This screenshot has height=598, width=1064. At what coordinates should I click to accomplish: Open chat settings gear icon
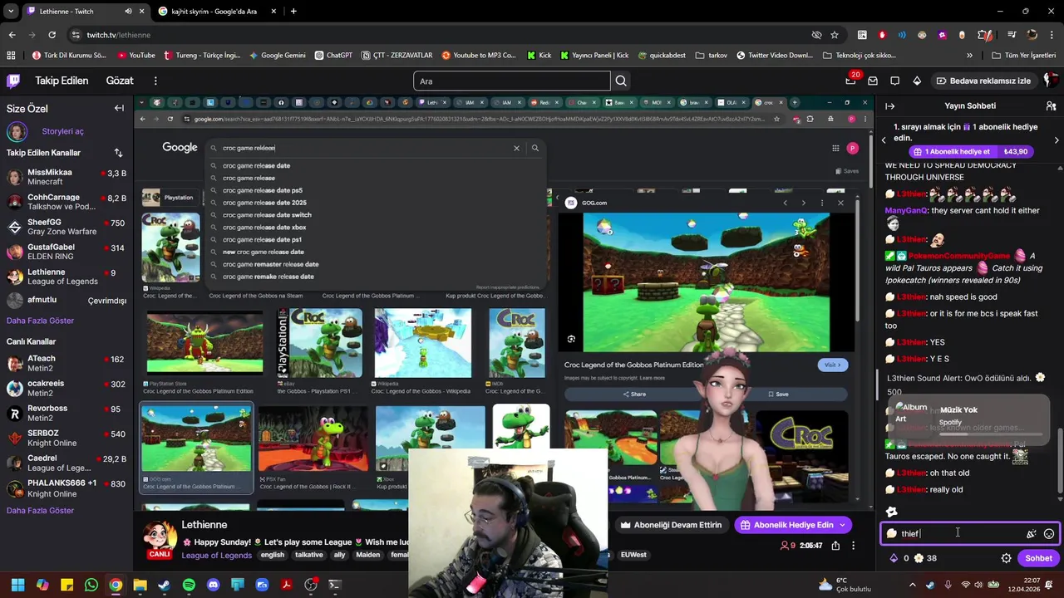[x=1006, y=558]
